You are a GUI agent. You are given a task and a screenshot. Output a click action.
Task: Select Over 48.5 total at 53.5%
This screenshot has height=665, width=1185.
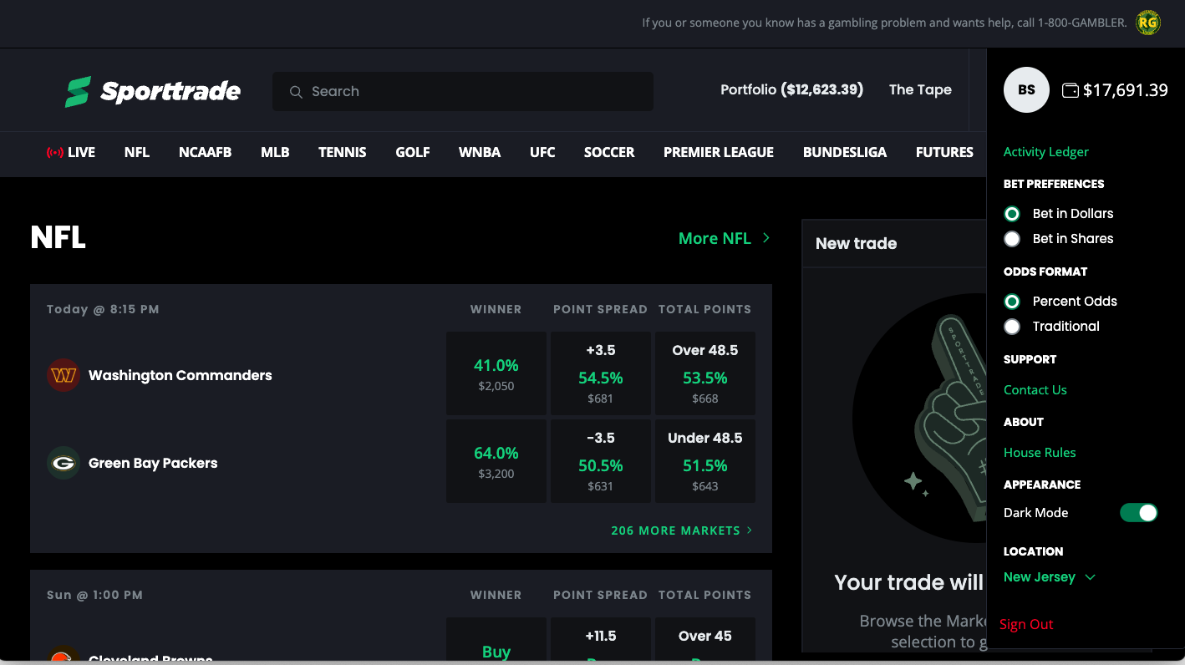pyautogui.click(x=705, y=373)
